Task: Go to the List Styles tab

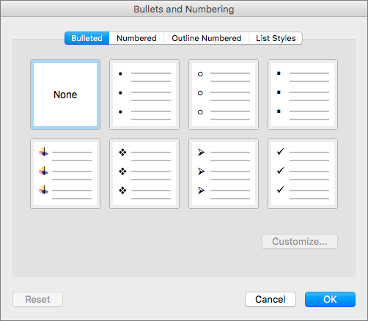Action: (x=276, y=38)
